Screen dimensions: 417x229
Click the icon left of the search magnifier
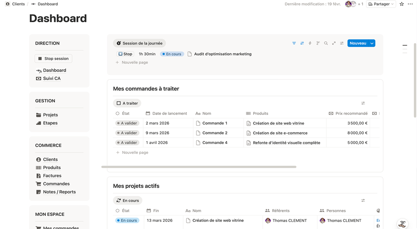[x=318, y=43]
